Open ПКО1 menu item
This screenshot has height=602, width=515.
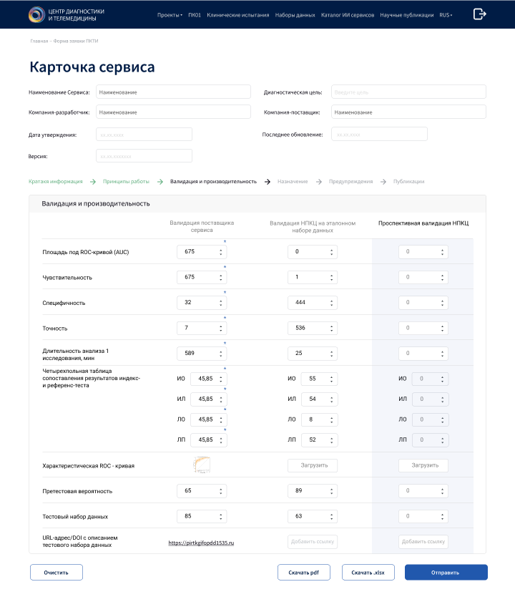tap(195, 15)
